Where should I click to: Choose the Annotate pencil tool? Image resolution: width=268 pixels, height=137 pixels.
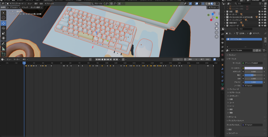point(4,44)
